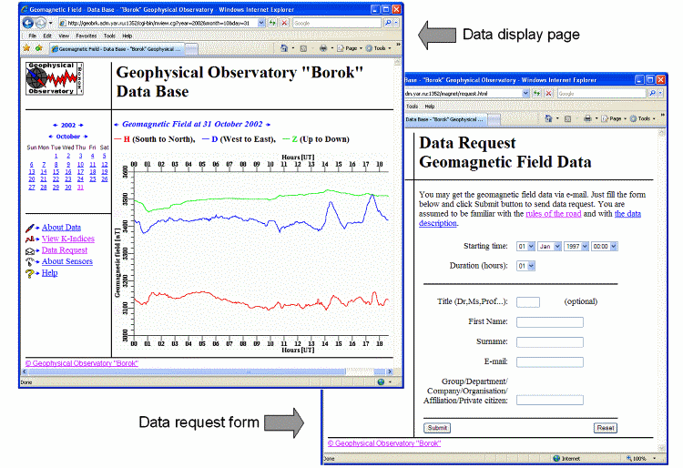Submit the data request form

437,428
